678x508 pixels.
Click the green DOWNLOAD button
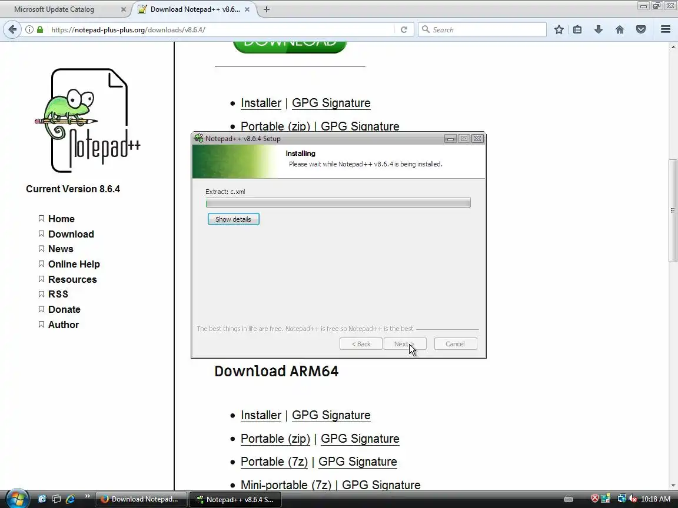point(290,46)
